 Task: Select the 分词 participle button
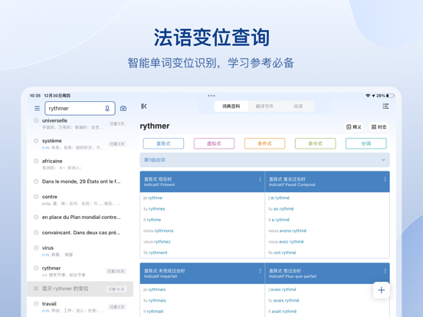[x=366, y=143]
